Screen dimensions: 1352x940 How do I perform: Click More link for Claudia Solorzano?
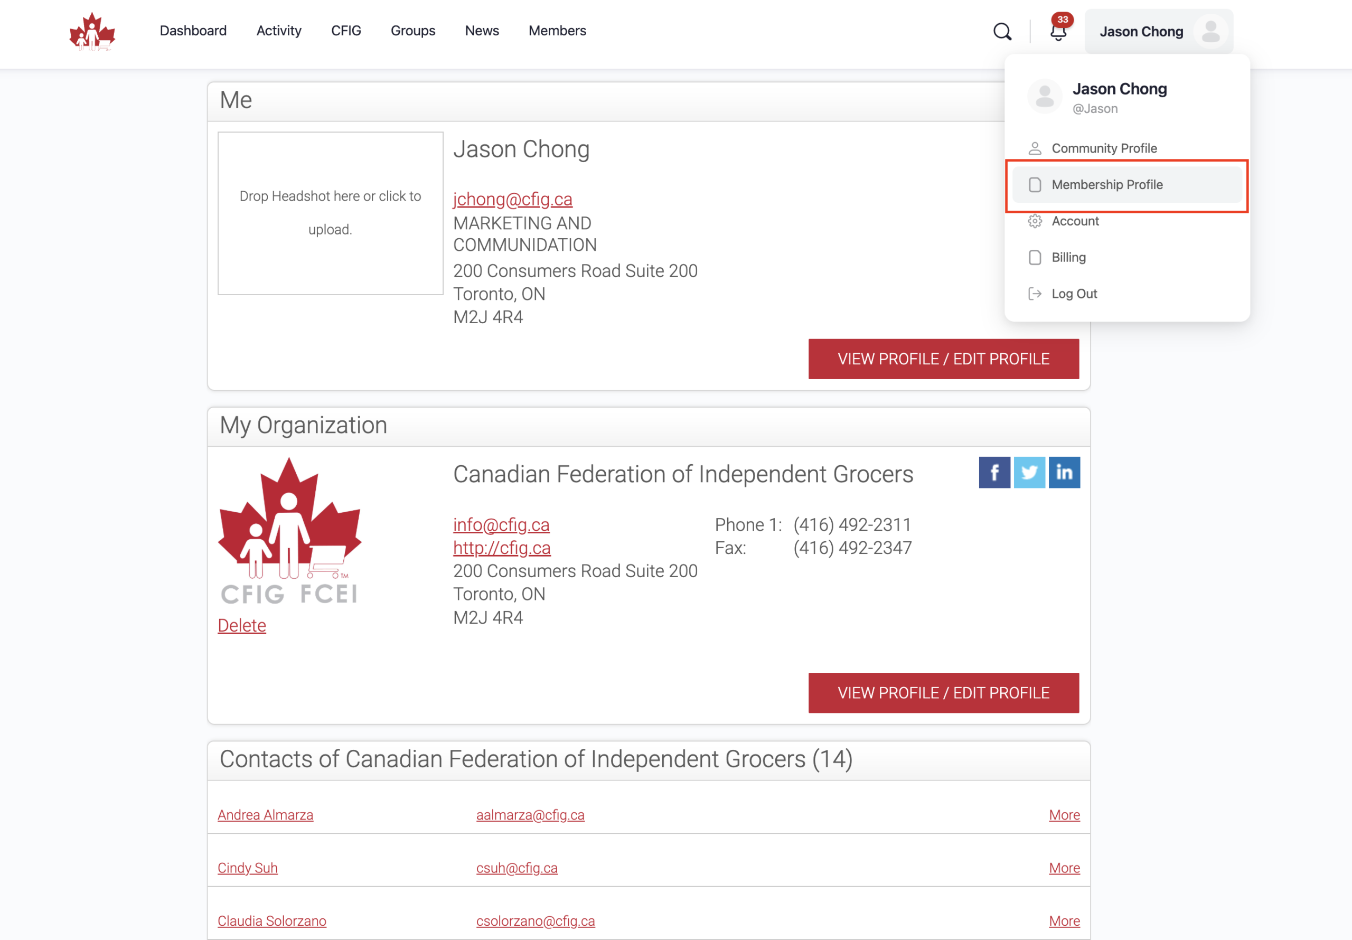pyautogui.click(x=1065, y=920)
